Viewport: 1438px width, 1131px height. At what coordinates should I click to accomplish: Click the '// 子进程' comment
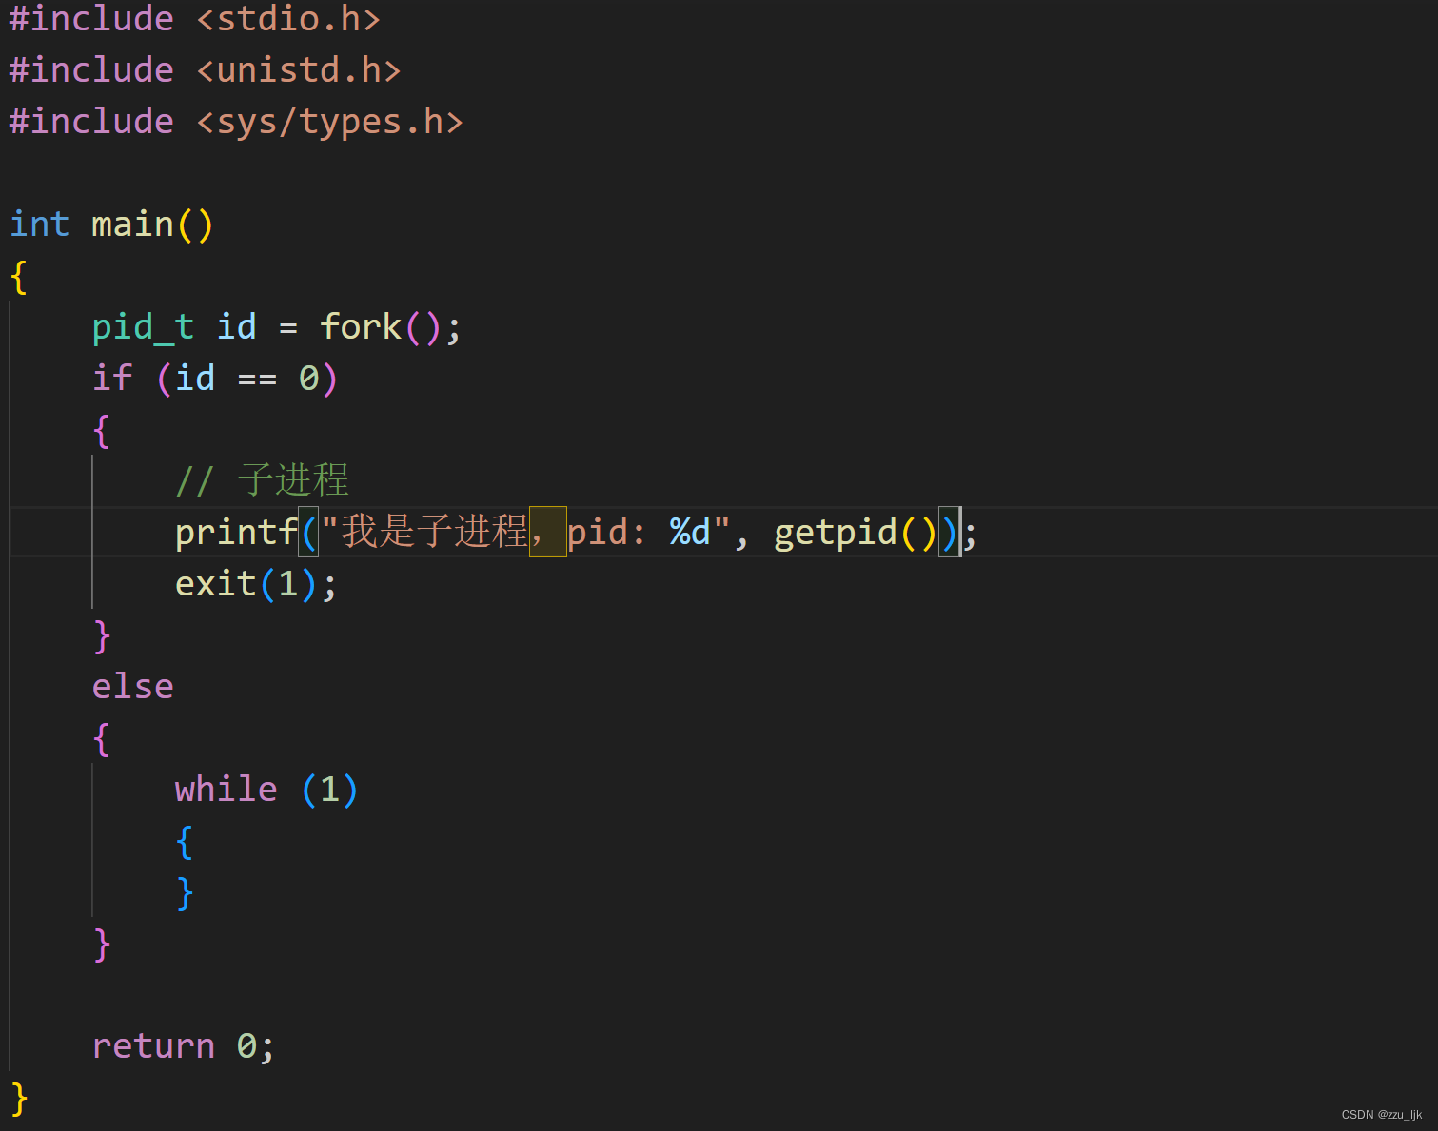point(263,480)
